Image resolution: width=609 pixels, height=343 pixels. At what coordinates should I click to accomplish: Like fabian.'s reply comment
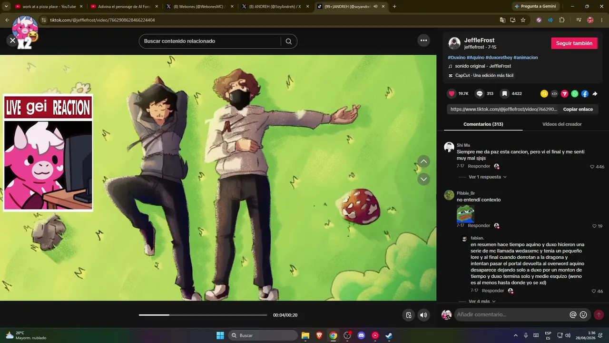coord(594,291)
